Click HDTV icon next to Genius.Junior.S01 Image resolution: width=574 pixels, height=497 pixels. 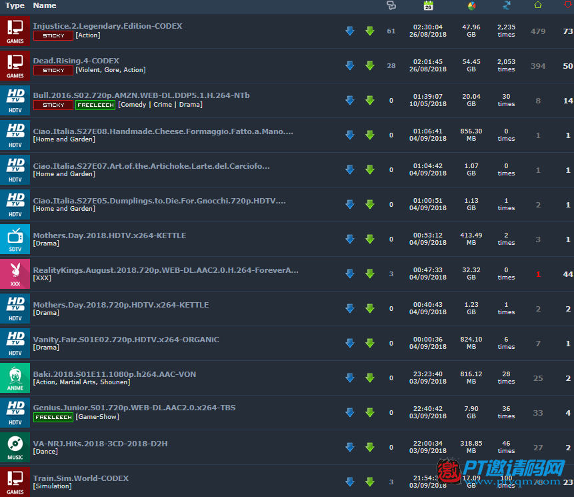(15, 413)
